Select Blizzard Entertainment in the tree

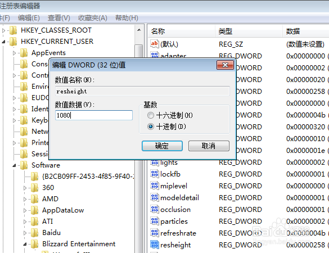(x=79, y=244)
